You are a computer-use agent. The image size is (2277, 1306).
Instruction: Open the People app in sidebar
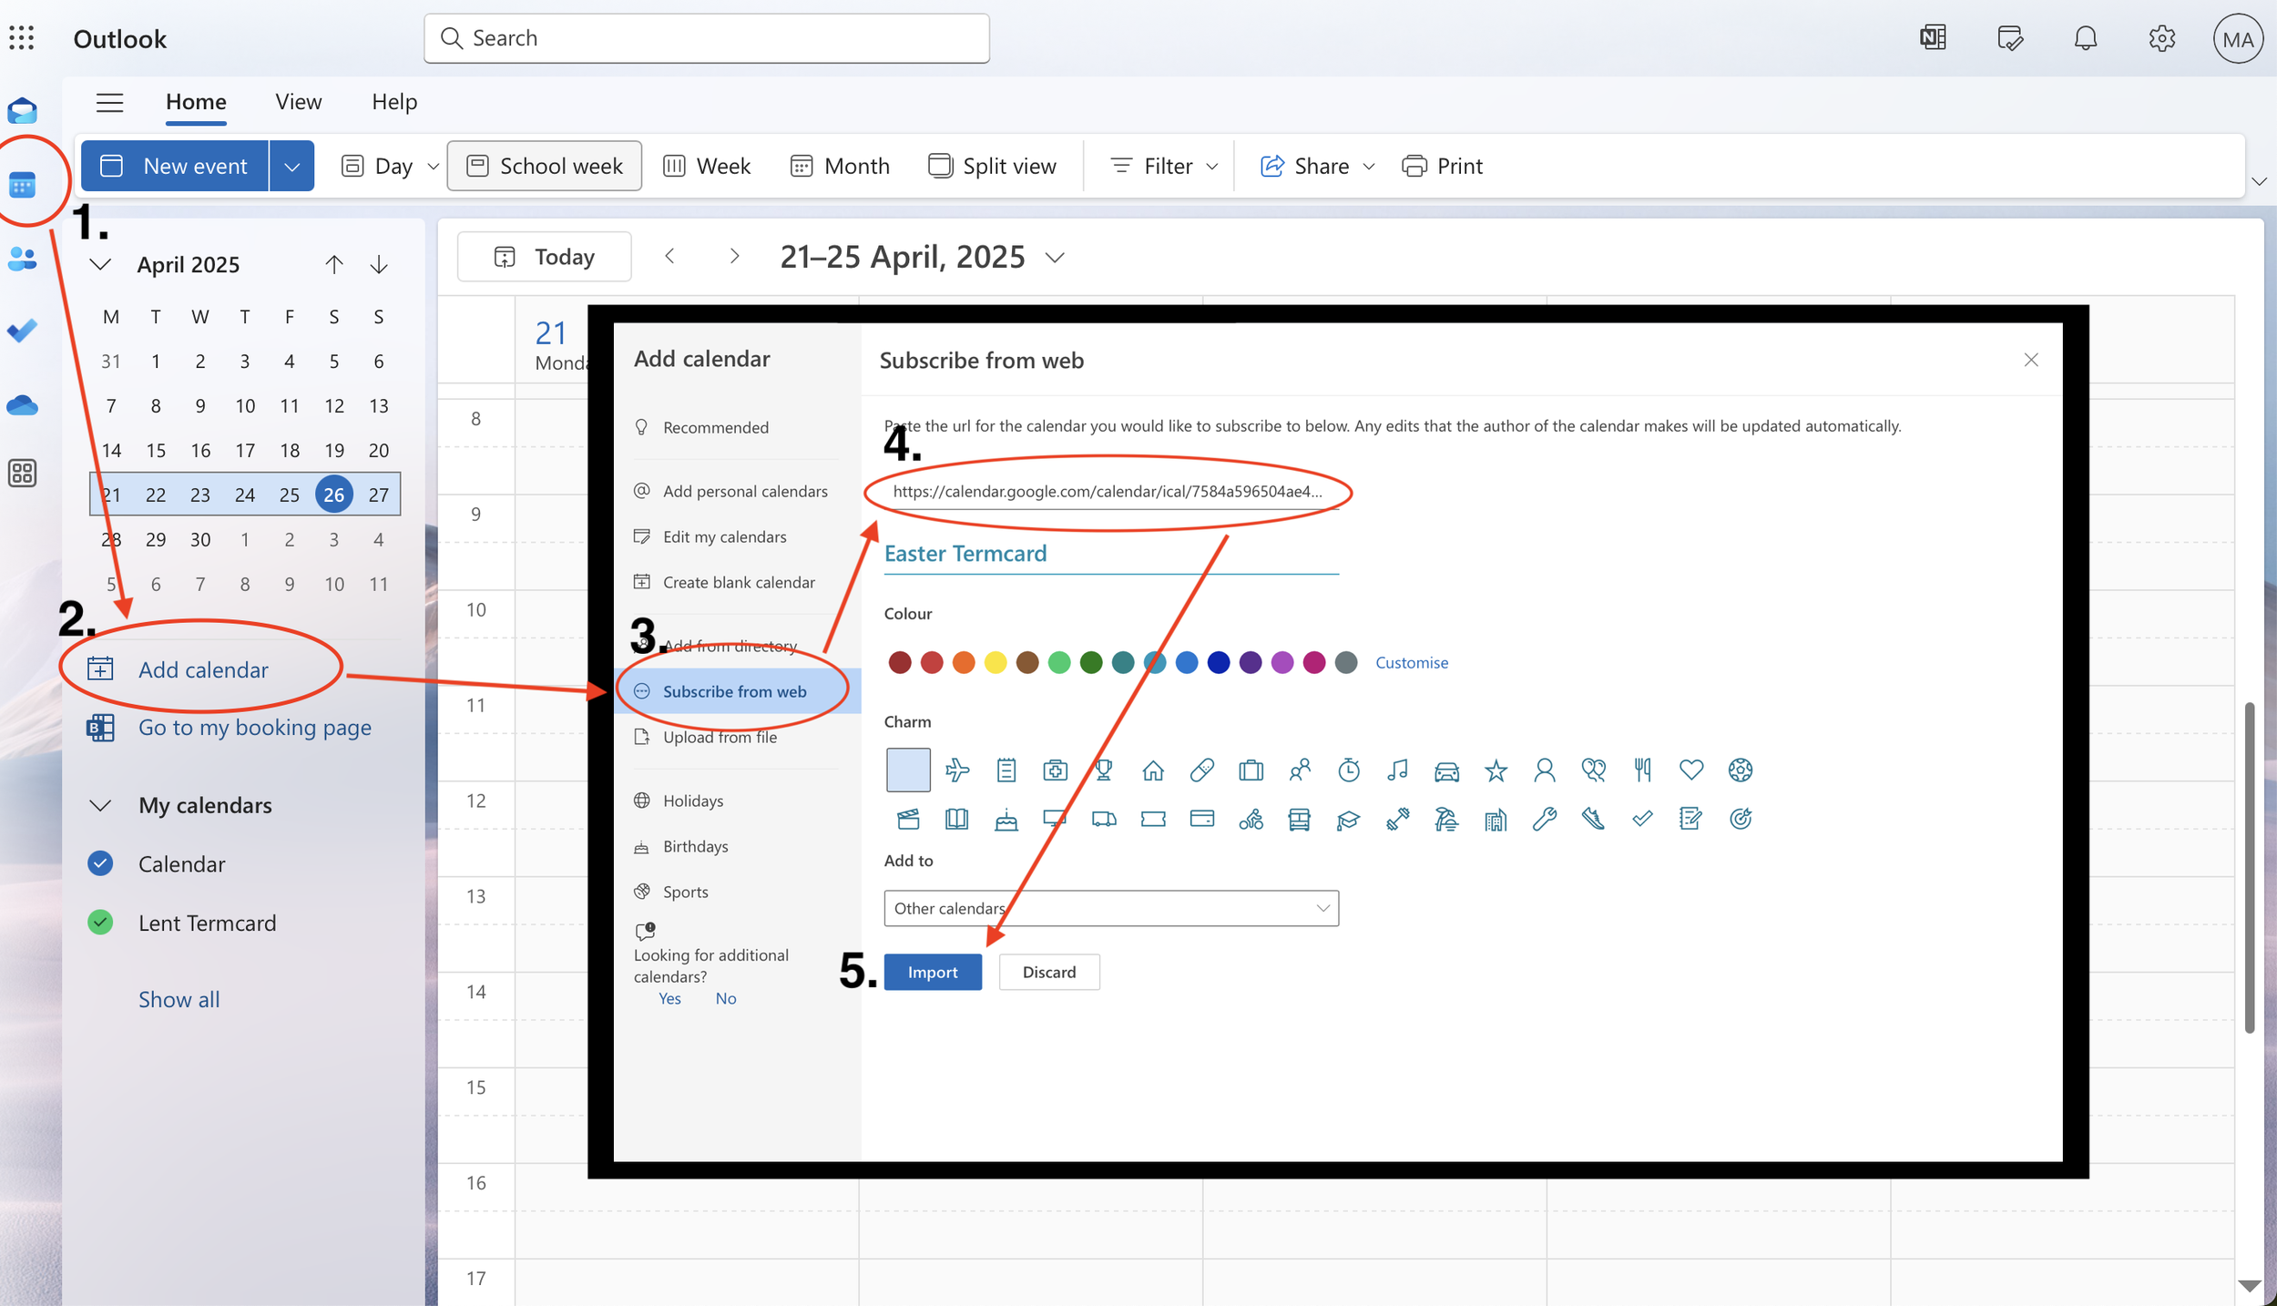(x=22, y=259)
